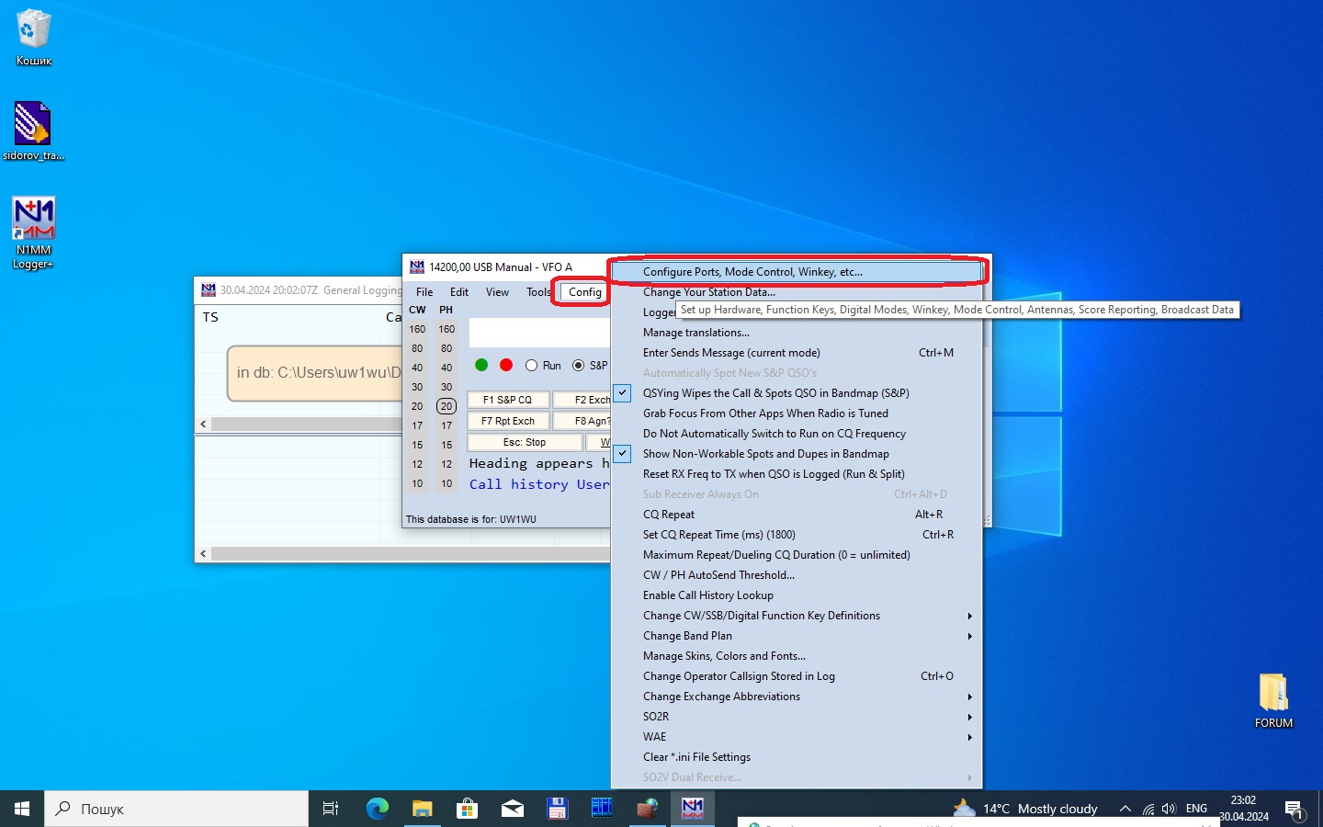Open File Explorer from the taskbar
This screenshot has width=1323, height=827.
point(422,809)
